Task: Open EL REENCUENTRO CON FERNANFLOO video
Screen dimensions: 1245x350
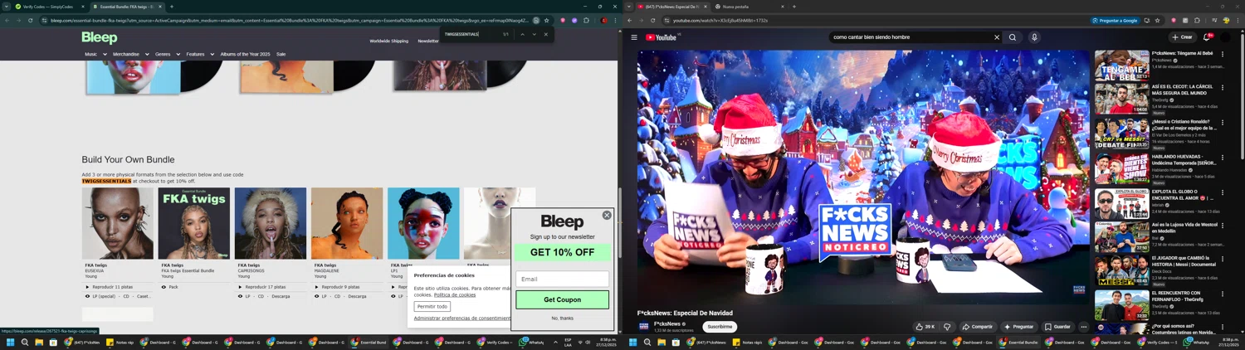Action: point(1121,306)
